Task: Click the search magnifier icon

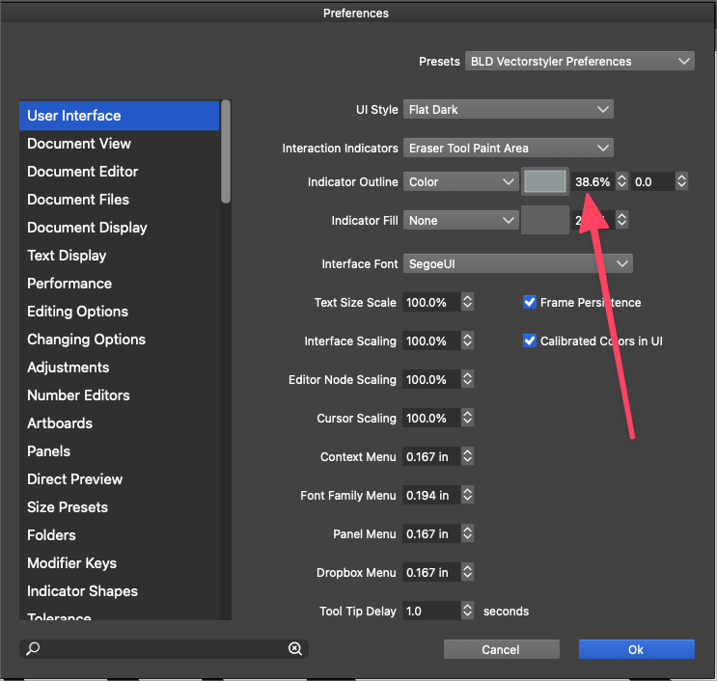Action: click(x=33, y=649)
